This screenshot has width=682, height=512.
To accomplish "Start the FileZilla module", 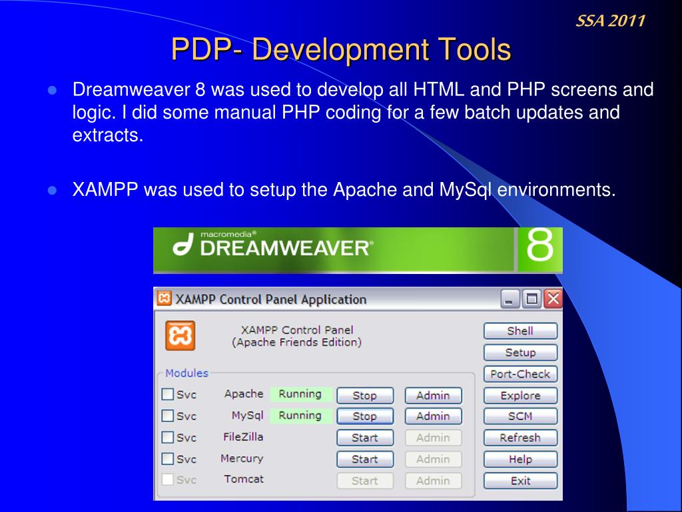I will coord(365,437).
